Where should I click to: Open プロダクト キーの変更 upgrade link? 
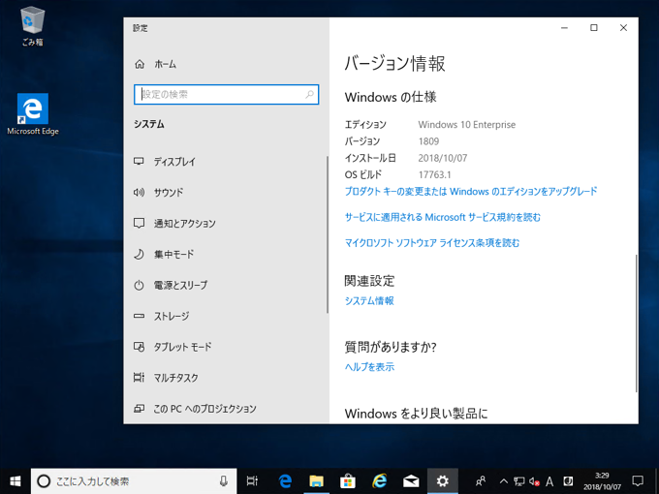(x=471, y=192)
